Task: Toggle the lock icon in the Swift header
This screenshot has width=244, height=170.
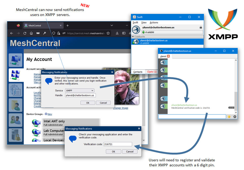Action: pos(201,27)
